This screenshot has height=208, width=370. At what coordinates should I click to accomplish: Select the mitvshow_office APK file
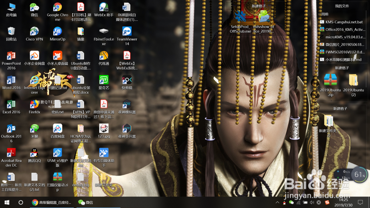[263, 22]
